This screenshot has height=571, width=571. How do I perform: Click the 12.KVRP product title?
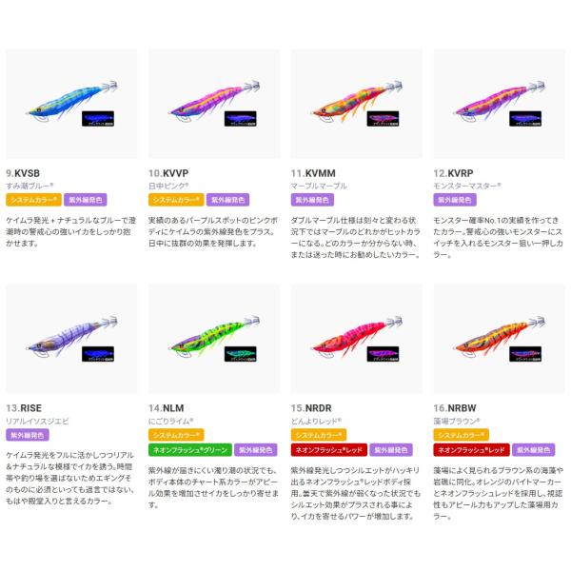[x=453, y=173]
